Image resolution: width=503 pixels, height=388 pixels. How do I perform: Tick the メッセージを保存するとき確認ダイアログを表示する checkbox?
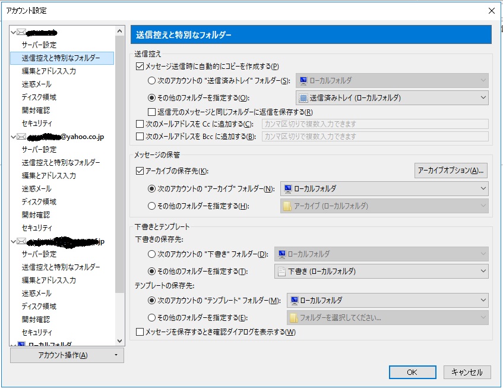tap(140, 332)
